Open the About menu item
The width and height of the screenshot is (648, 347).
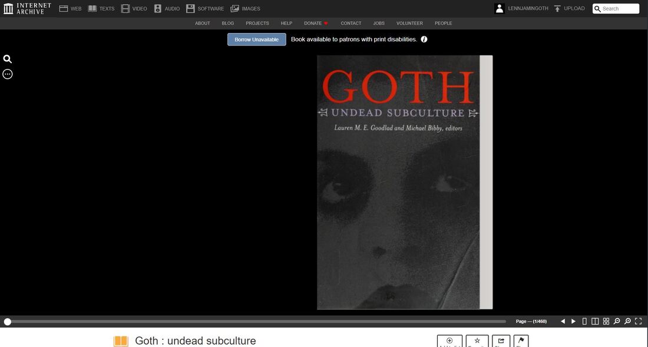coord(203,23)
